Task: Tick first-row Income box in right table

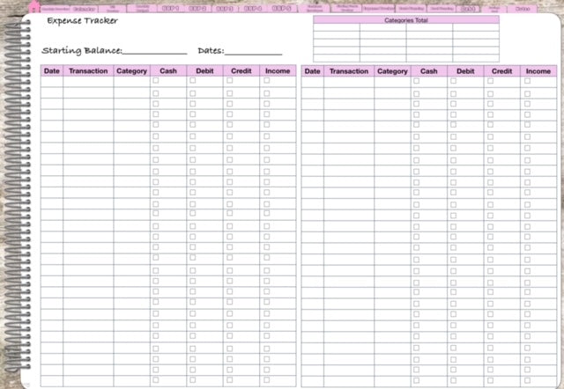Action: point(528,81)
